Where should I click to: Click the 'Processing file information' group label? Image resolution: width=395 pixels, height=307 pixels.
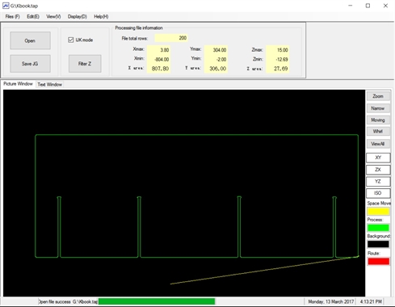pyautogui.click(x=139, y=27)
